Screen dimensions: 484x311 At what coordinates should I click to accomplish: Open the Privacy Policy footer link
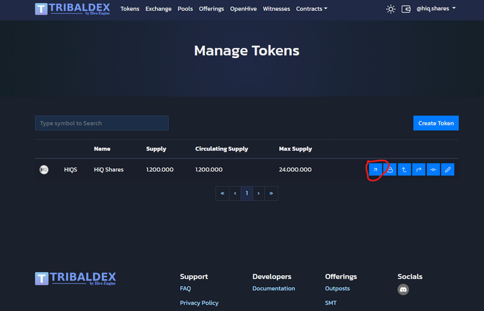click(x=199, y=303)
